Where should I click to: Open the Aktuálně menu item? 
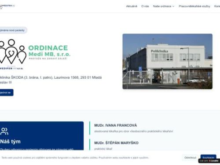pyautogui.click(x=132, y=6)
